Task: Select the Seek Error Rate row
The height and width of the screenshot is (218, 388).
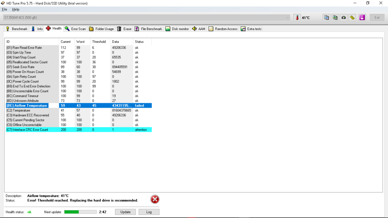Action: click(x=79, y=67)
